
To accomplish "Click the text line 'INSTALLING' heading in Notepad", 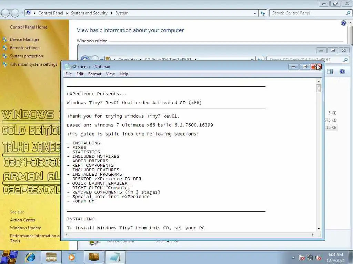I will [81, 219].
